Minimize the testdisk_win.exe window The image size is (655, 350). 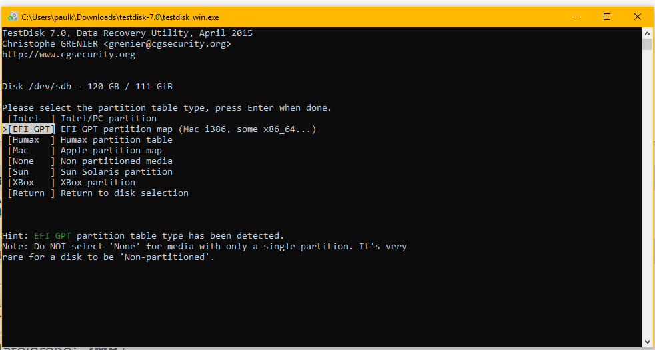coord(576,17)
